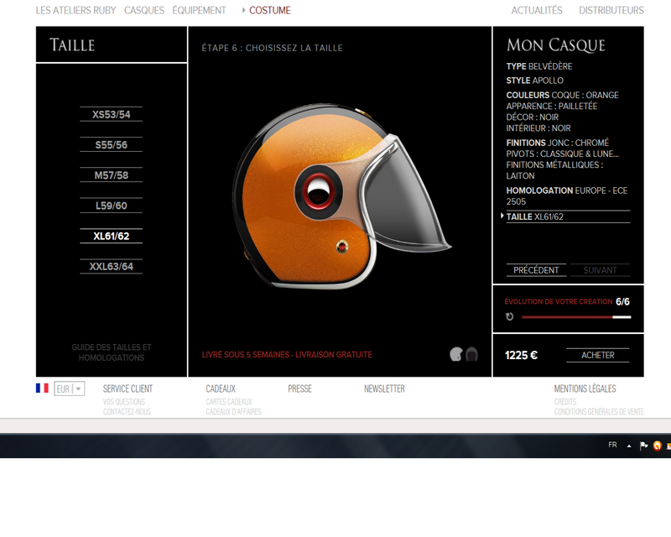This screenshot has height=537, width=671.
Task: Go to the Casques menu
Action: click(144, 10)
